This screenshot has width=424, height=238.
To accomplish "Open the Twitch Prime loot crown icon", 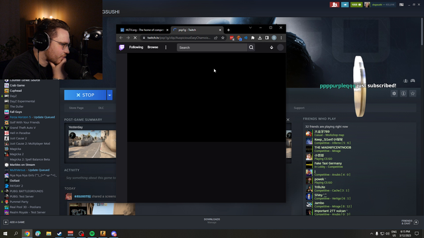I will pyautogui.click(x=272, y=48).
